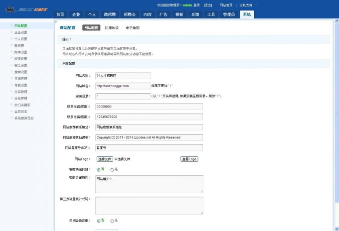The width and height of the screenshot is (339, 231).
Task: Switch to the 电子地图 sub-tab
Action: pyautogui.click(x=133, y=28)
